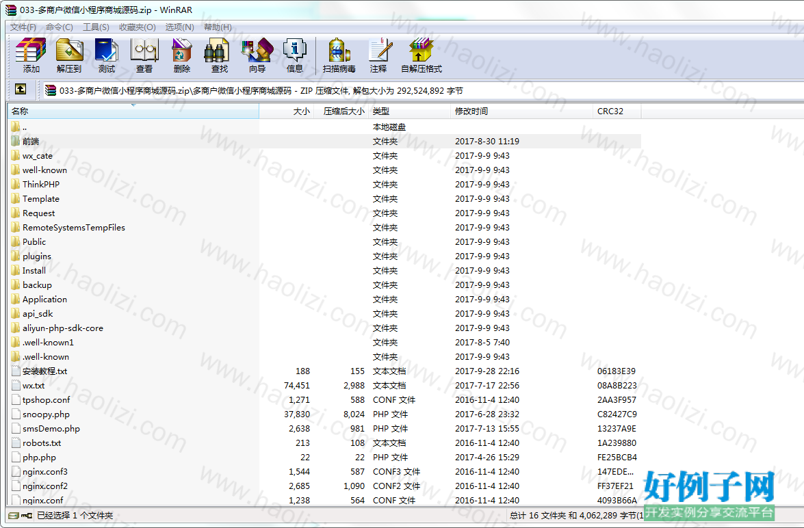Select the robots.txt file icon
Screen dimensions: 804x528
(15, 443)
